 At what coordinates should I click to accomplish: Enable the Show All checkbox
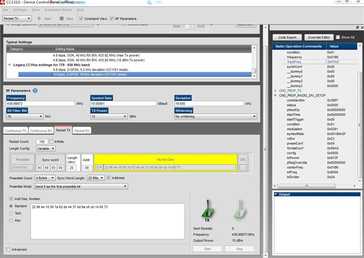click(x=338, y=37)
